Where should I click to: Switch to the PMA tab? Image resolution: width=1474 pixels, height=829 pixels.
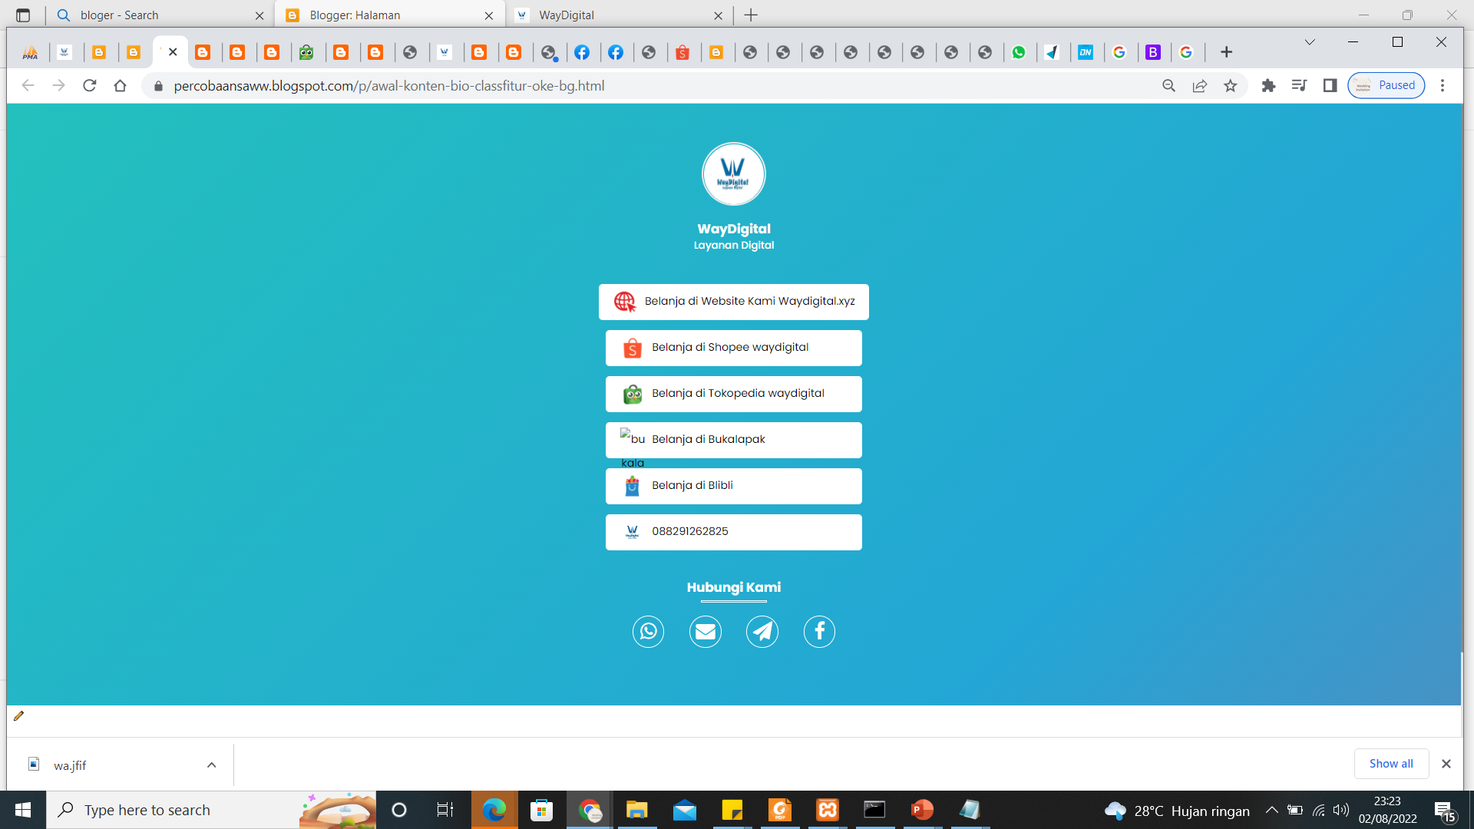click(x=31, y=52)
